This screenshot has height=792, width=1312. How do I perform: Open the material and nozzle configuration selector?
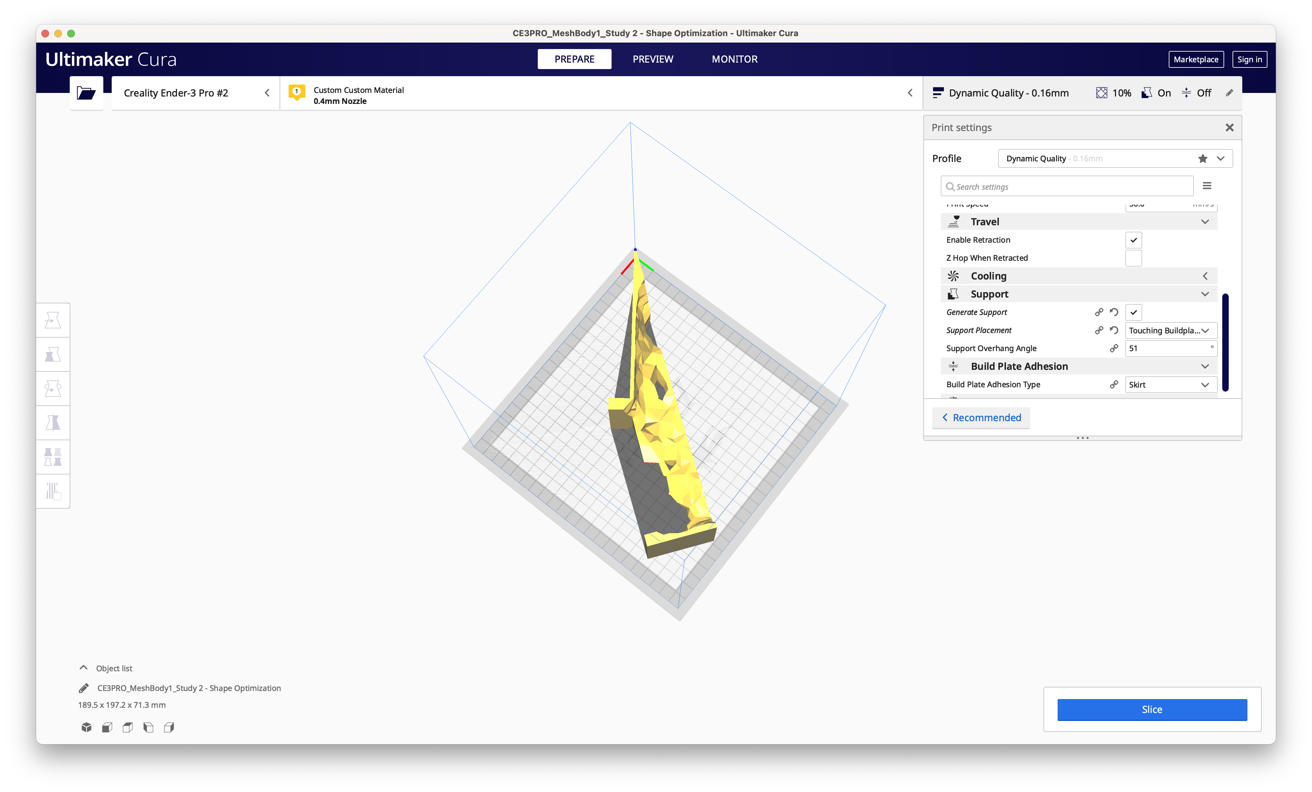pyautogui.click(x=601, y=93)
